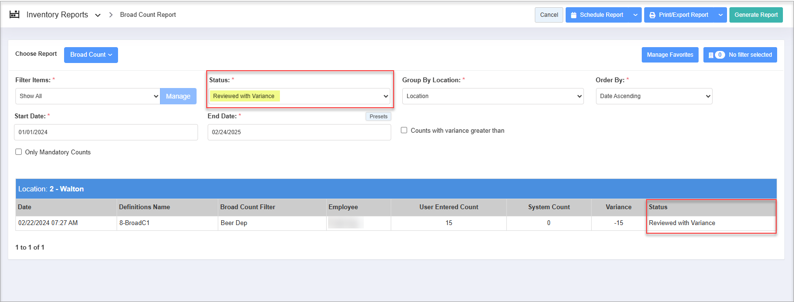Click the filter icon beside No filter selected
This screenshot has height=302, width=794.
(711, 55)
